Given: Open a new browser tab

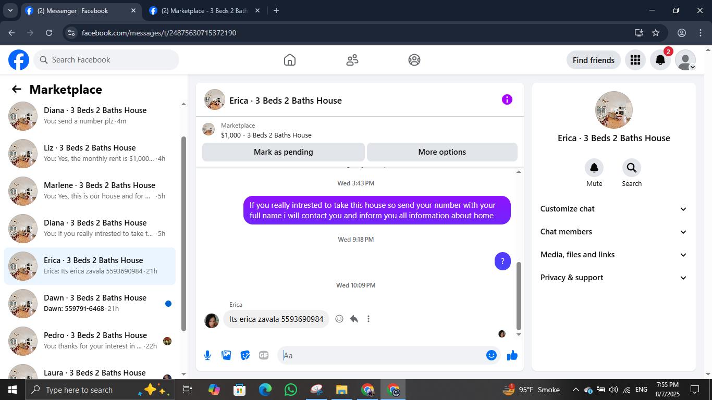Looking at the screenshot, I should click(276, 10).
